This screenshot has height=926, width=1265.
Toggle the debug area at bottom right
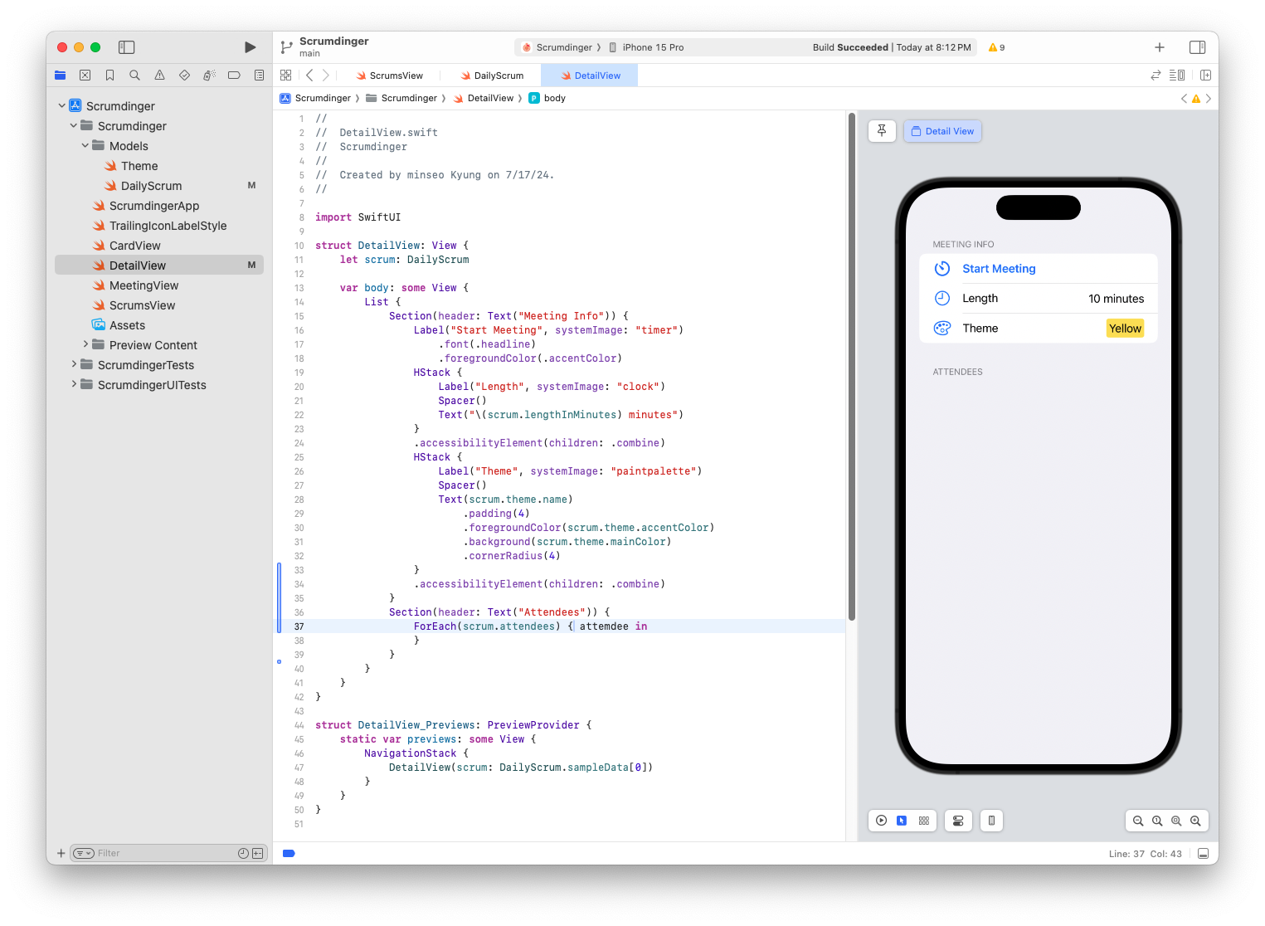(x=1202, y=853)
